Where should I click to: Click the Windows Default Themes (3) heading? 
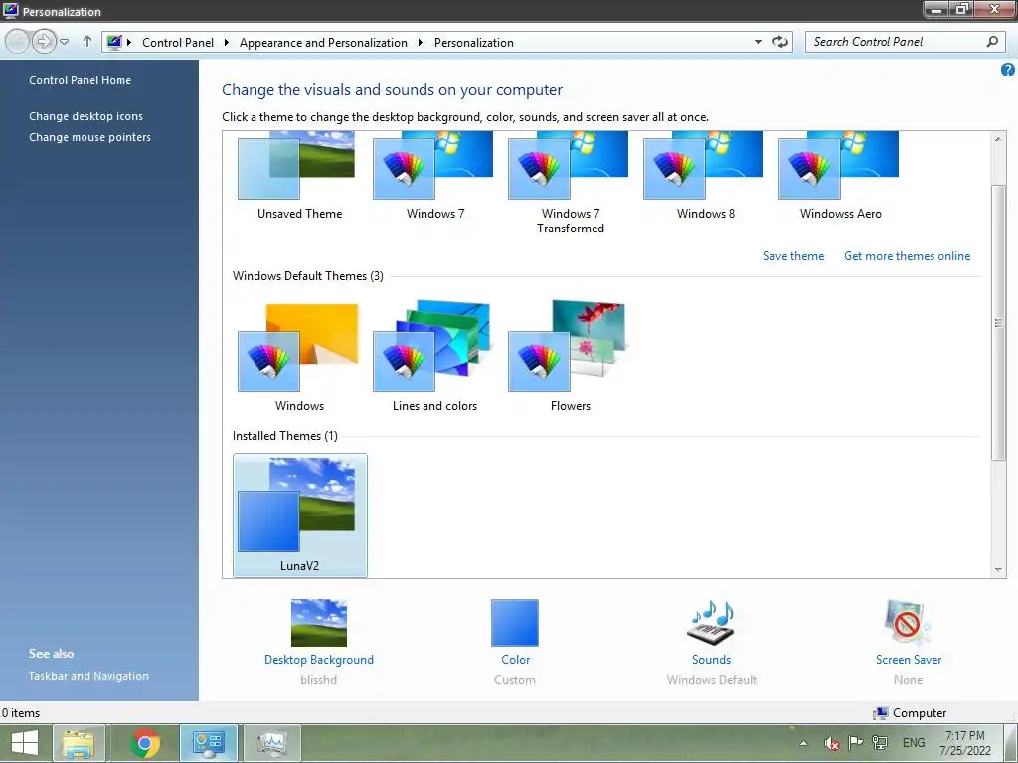click(308, 276)
